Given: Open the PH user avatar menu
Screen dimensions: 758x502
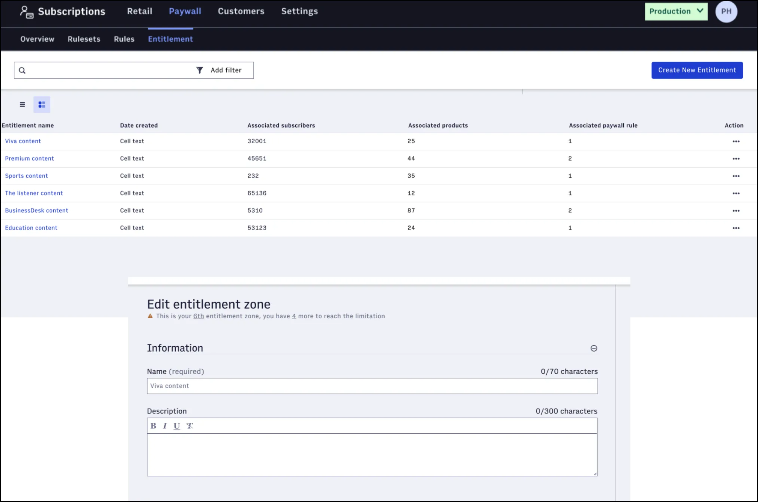Looking at the screenshot, I should [726, 11].
